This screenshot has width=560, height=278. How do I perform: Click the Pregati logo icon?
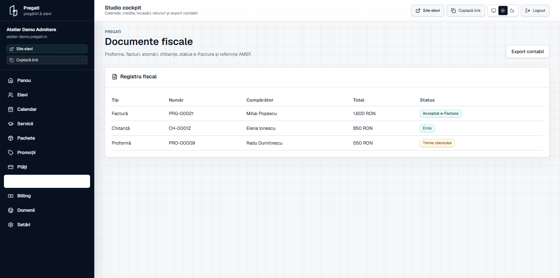tap(13, 10)
